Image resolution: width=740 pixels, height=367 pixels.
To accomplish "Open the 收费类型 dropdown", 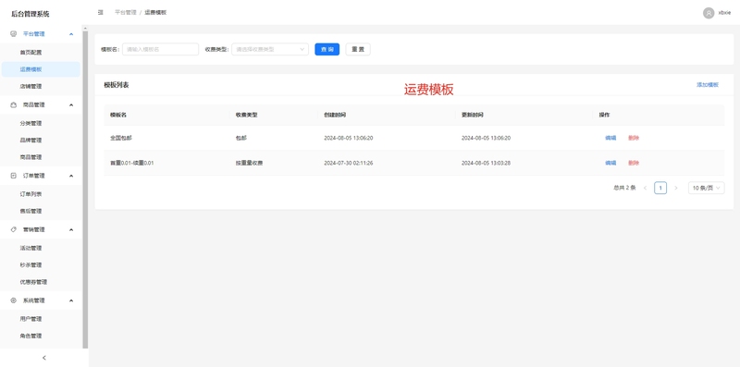I will [269, 49].
